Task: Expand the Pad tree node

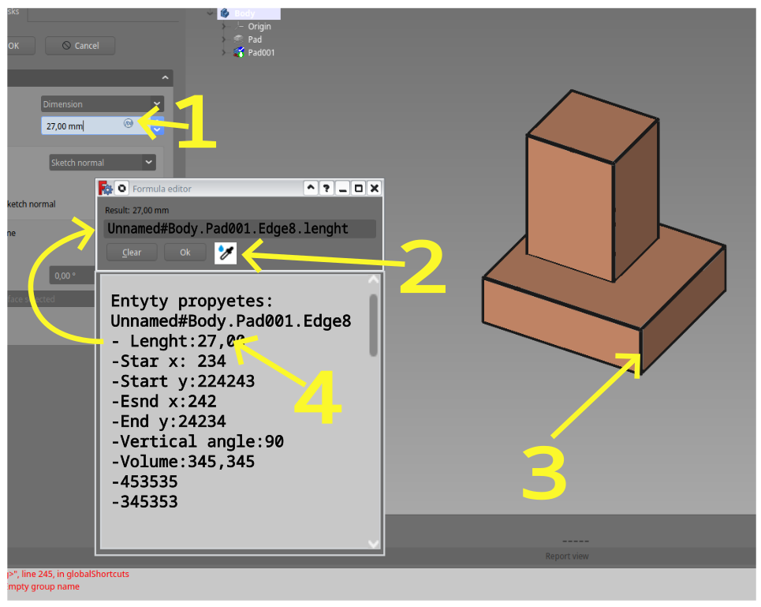Action: click(224, 39)
